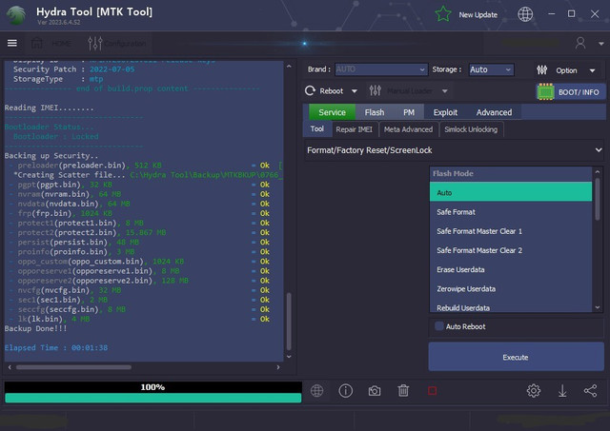610x431 pixels.
Task: Switch to the Exploit tab
Action: coord(445,112)
